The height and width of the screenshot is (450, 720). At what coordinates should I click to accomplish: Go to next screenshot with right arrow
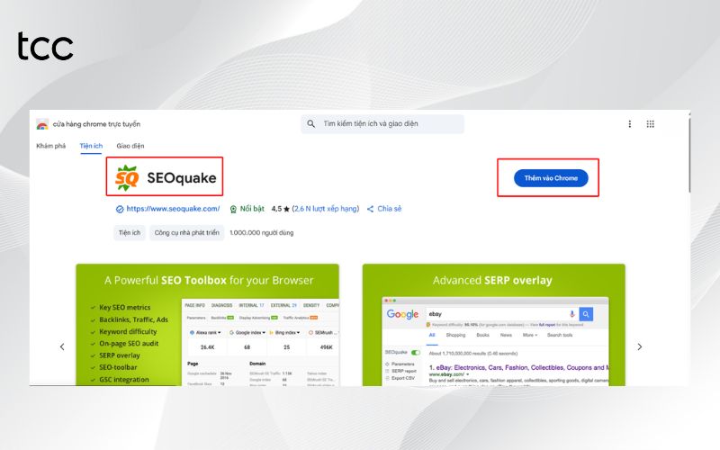click(x=639, y=346)
